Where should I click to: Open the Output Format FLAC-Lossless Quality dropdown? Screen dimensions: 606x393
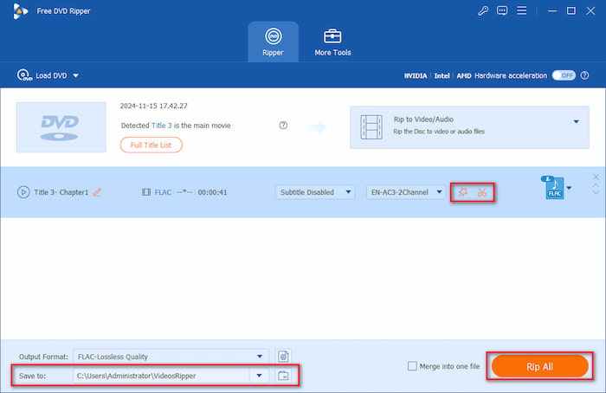point(171,357)
